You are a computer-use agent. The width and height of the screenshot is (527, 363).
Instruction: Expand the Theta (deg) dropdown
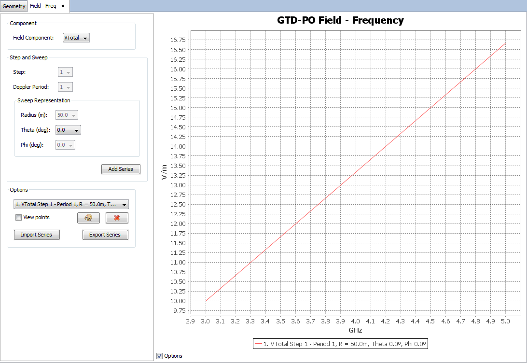click(68, 130)
